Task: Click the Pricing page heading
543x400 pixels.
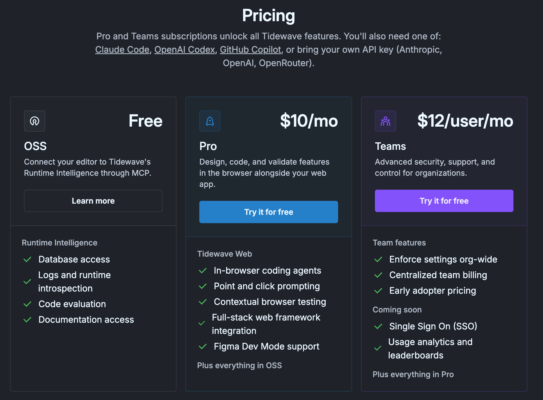Action: click(x=268, y=15)
